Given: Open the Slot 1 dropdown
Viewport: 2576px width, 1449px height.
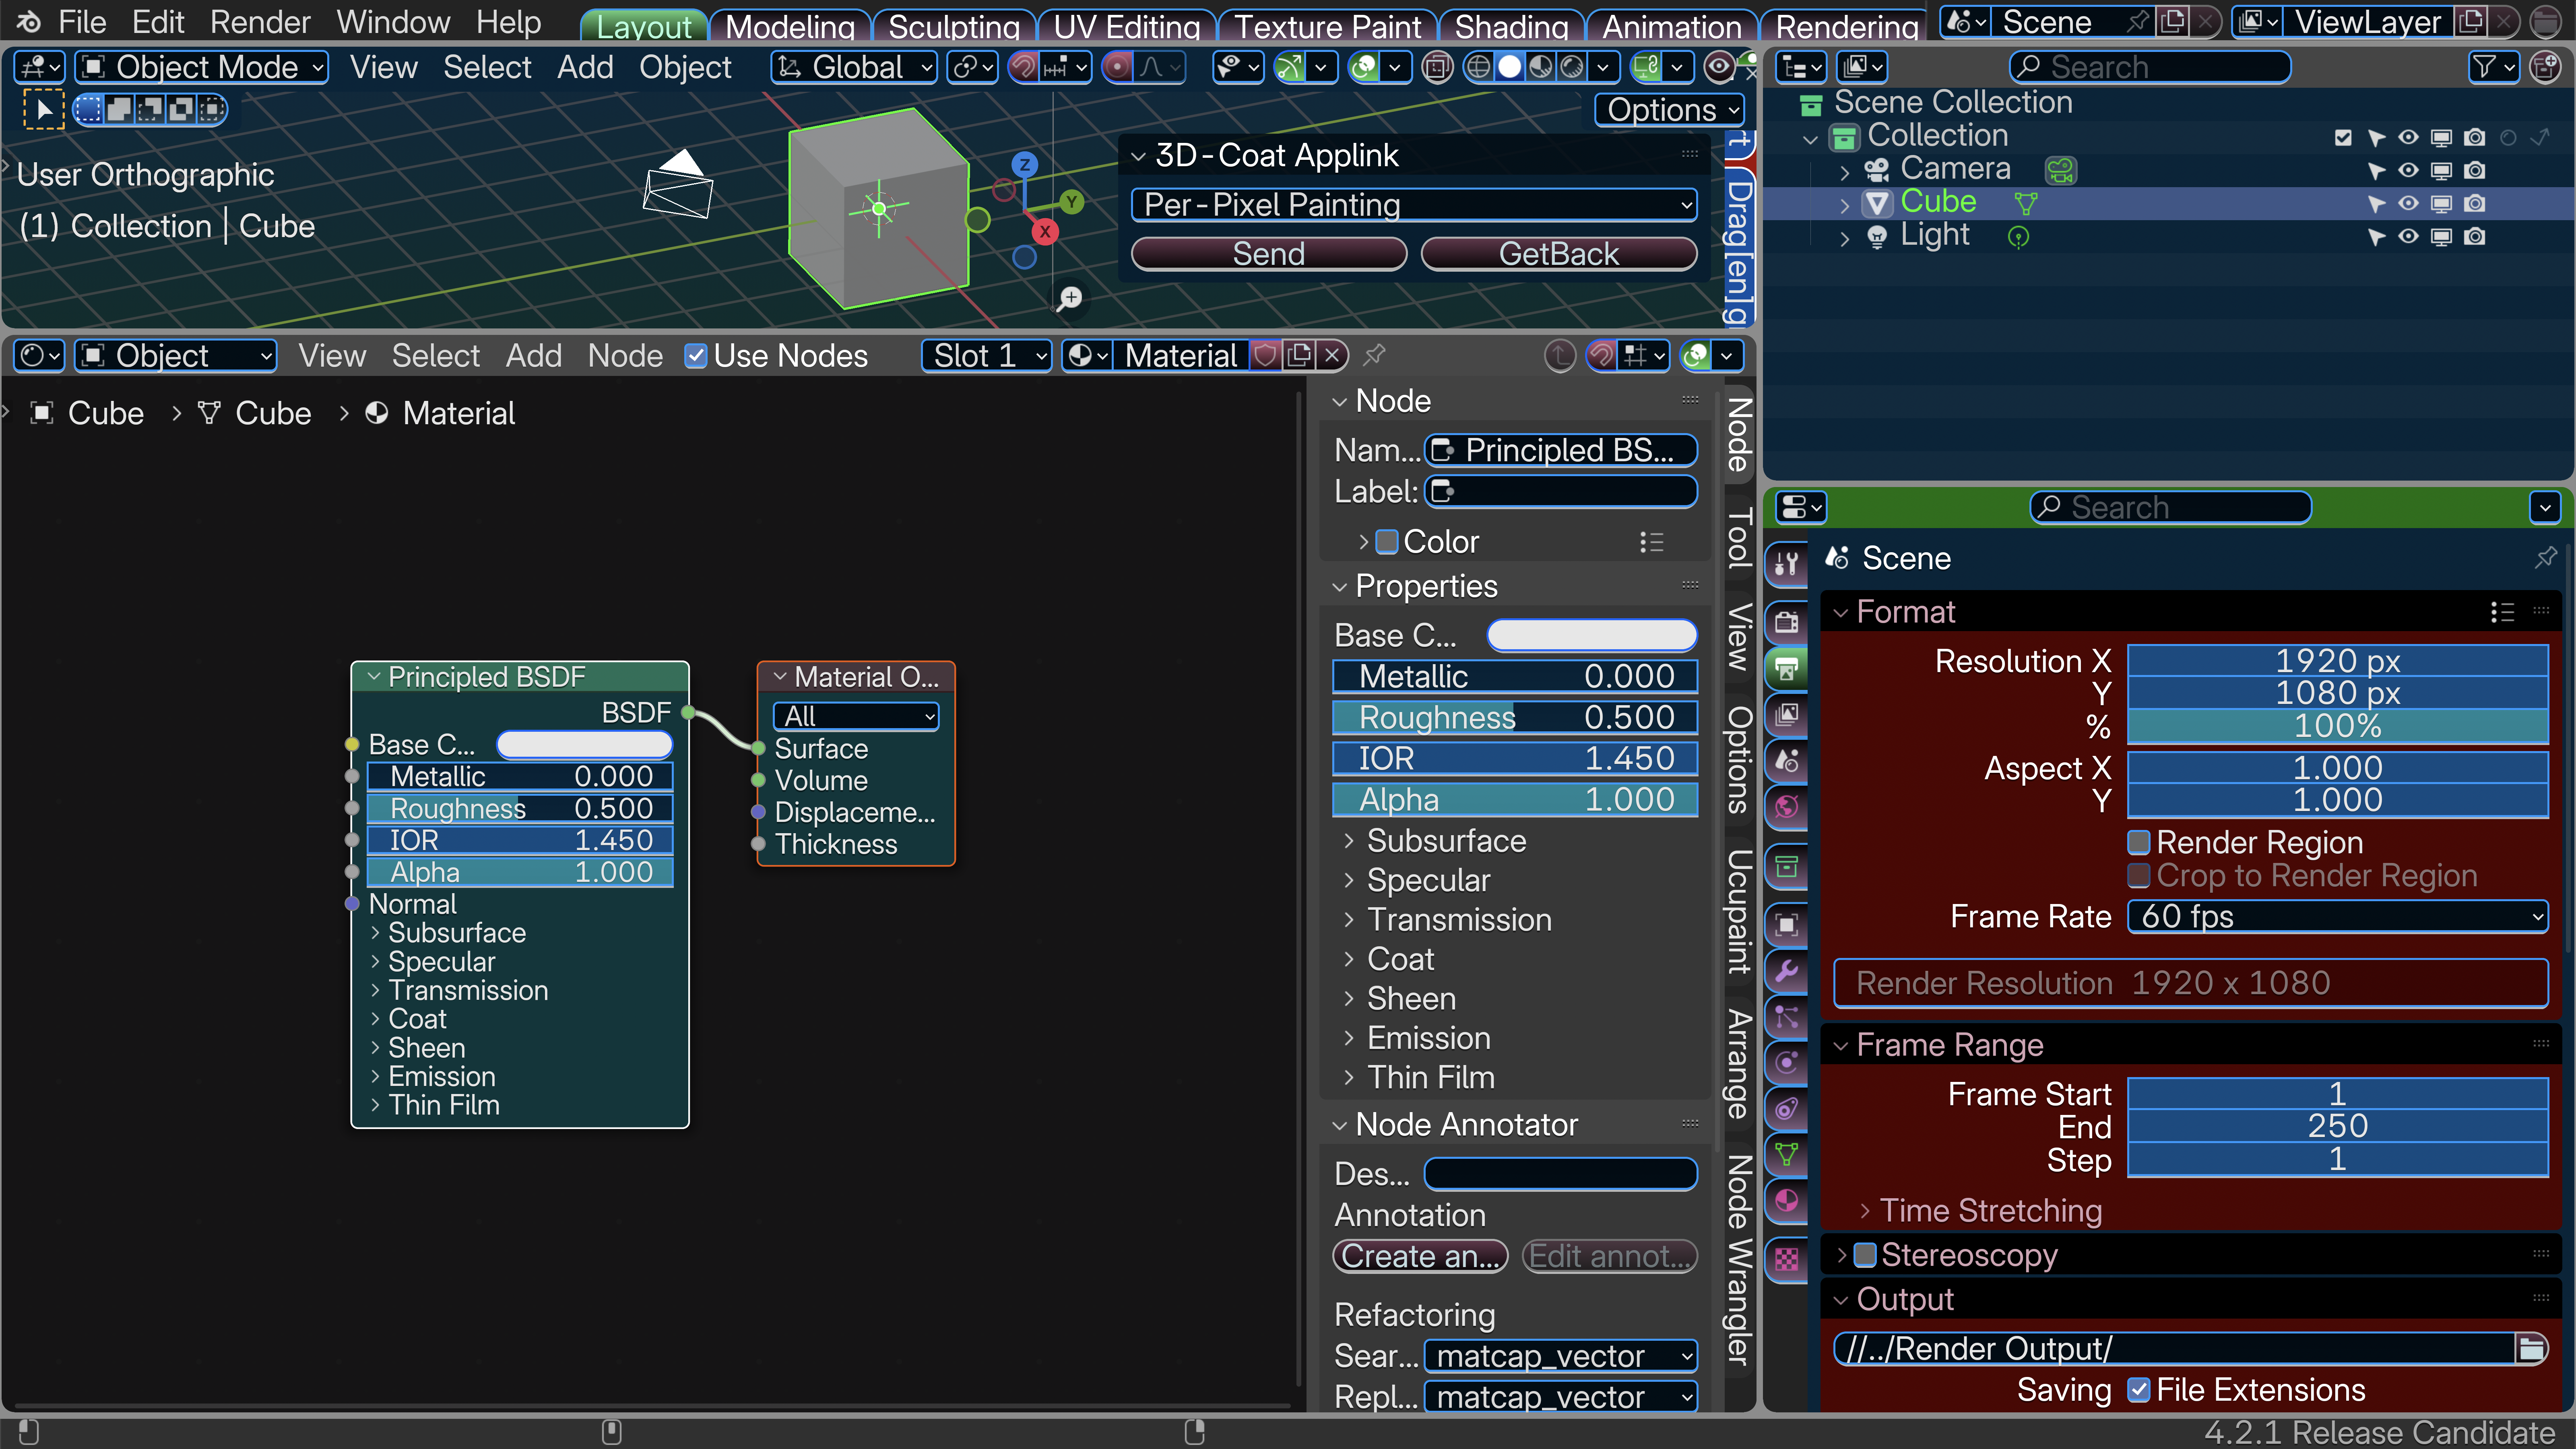Looking at the screenshot, I should pyautogui.click(x=987, y=356).
